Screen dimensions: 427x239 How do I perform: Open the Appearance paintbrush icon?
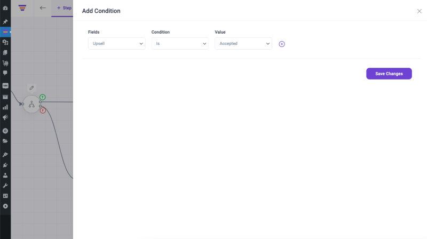point(5,155)
